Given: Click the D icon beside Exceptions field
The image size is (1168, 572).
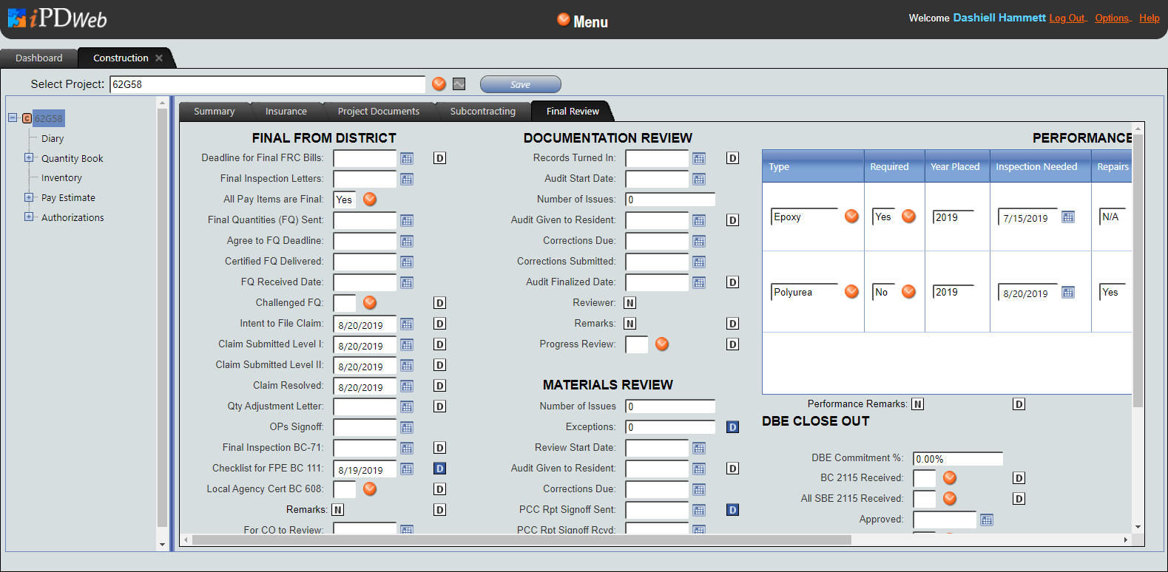Looking at the screenshot, I should coord(732,427).
